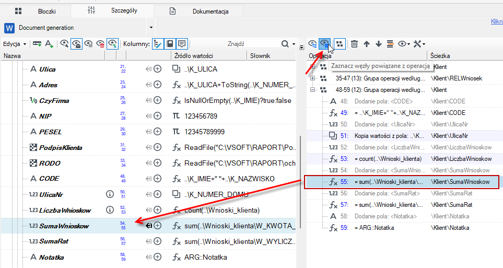Viewport: 503px width, 268px height.
Task: Click the plus circle in the SumaWnioskow row
Action: (x=158, y=226)
